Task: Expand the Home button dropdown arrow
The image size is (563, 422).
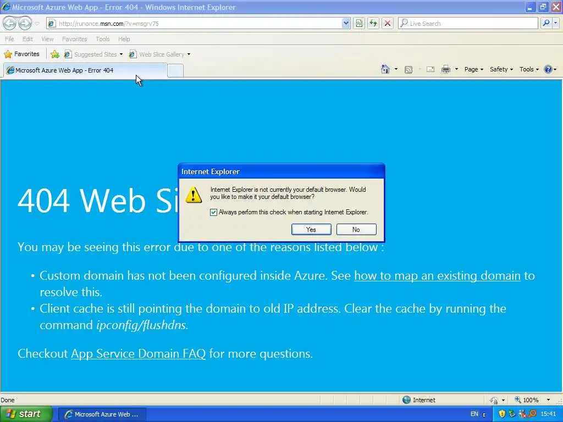Action: coord(396,69)
